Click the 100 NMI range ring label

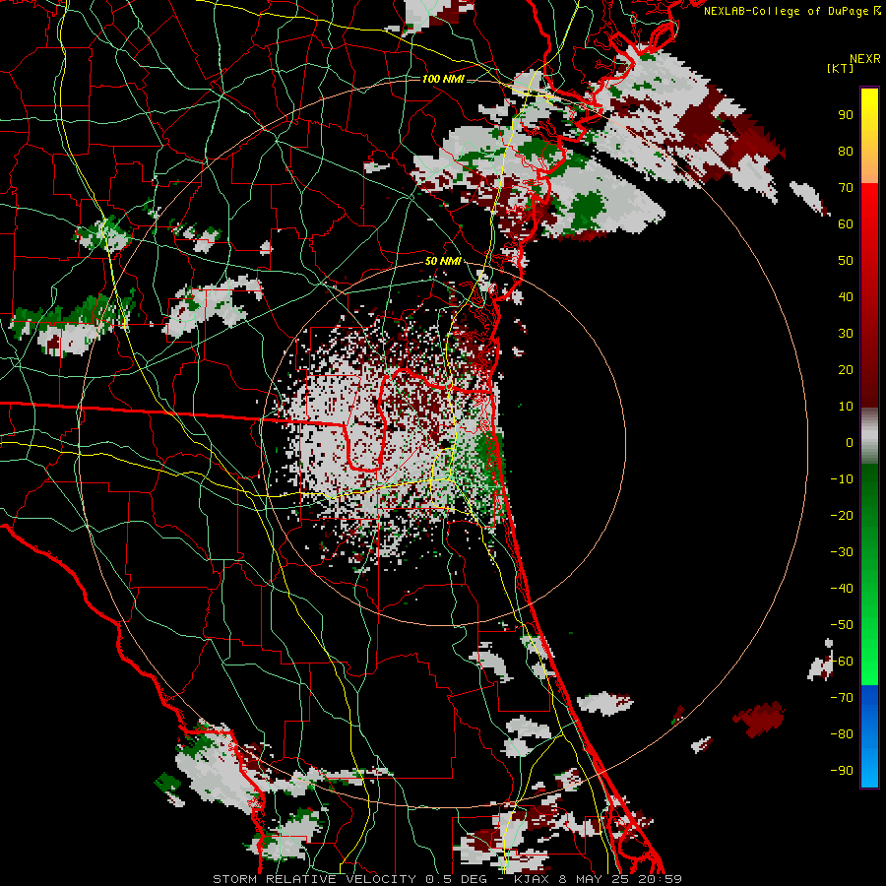(443, 79)
